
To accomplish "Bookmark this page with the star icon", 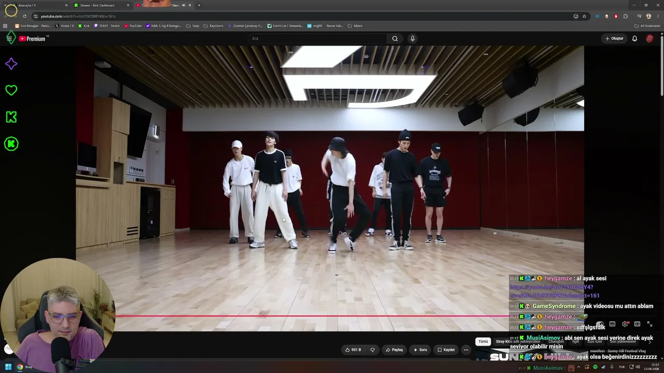I will [x=584, y=16].
